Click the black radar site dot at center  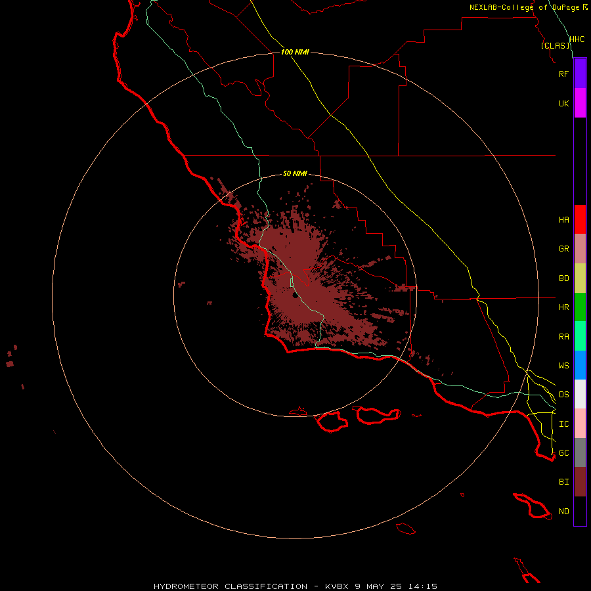click(x=295, y=295)
